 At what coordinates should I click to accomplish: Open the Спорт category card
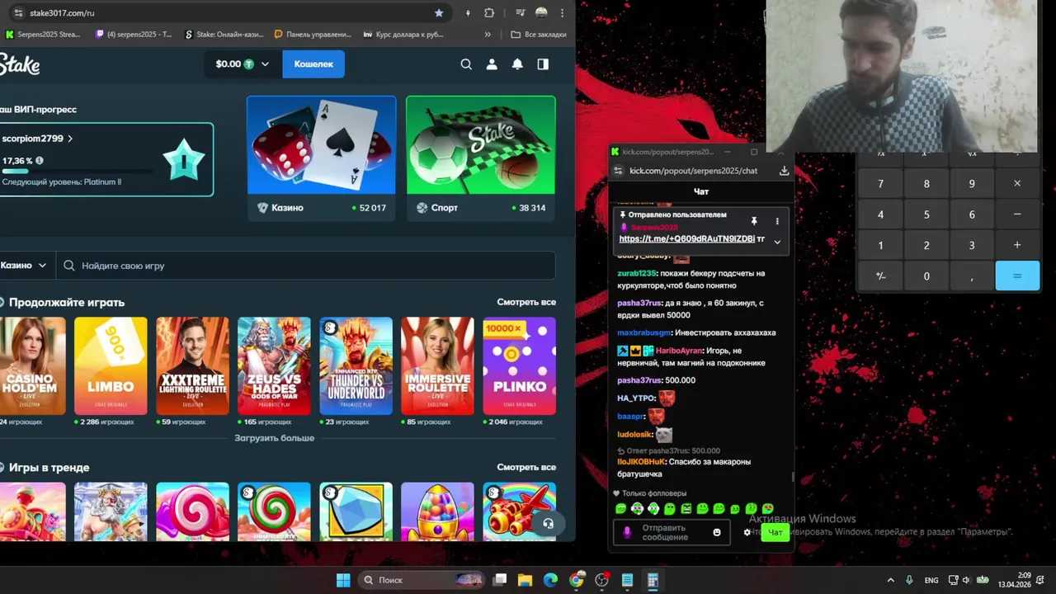tap(481, 158)
